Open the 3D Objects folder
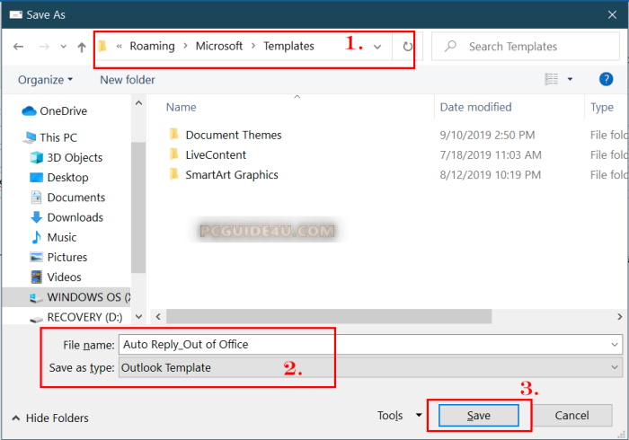629x440 pixels. point(76,157)
